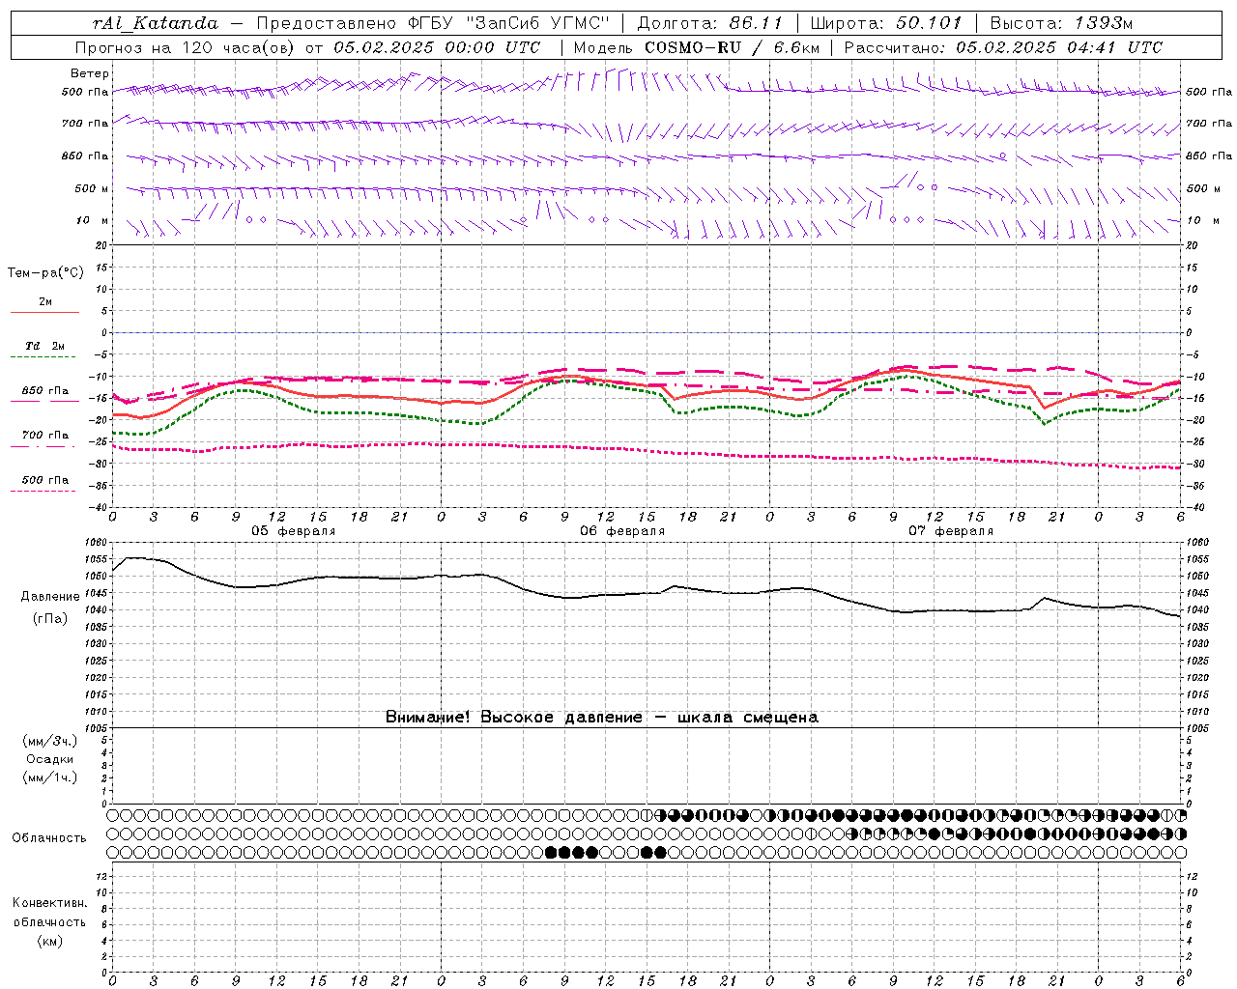Click the left 500 м wind level label

pyautogui.click(x=92, y=188)
